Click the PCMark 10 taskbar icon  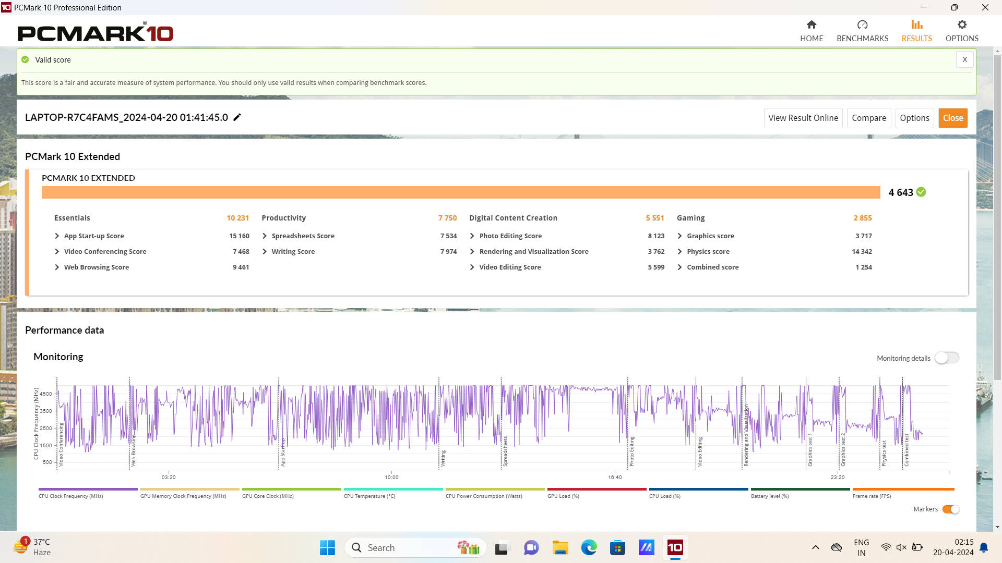point(675,547)
